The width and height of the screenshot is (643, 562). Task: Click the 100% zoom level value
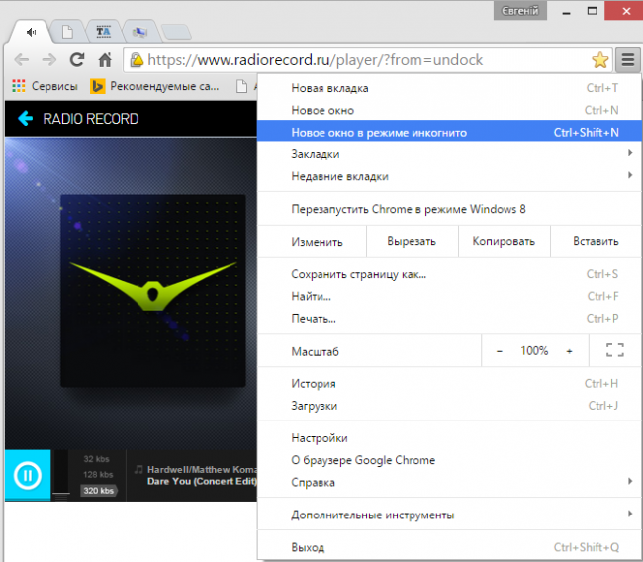click(x=534, y=351)
